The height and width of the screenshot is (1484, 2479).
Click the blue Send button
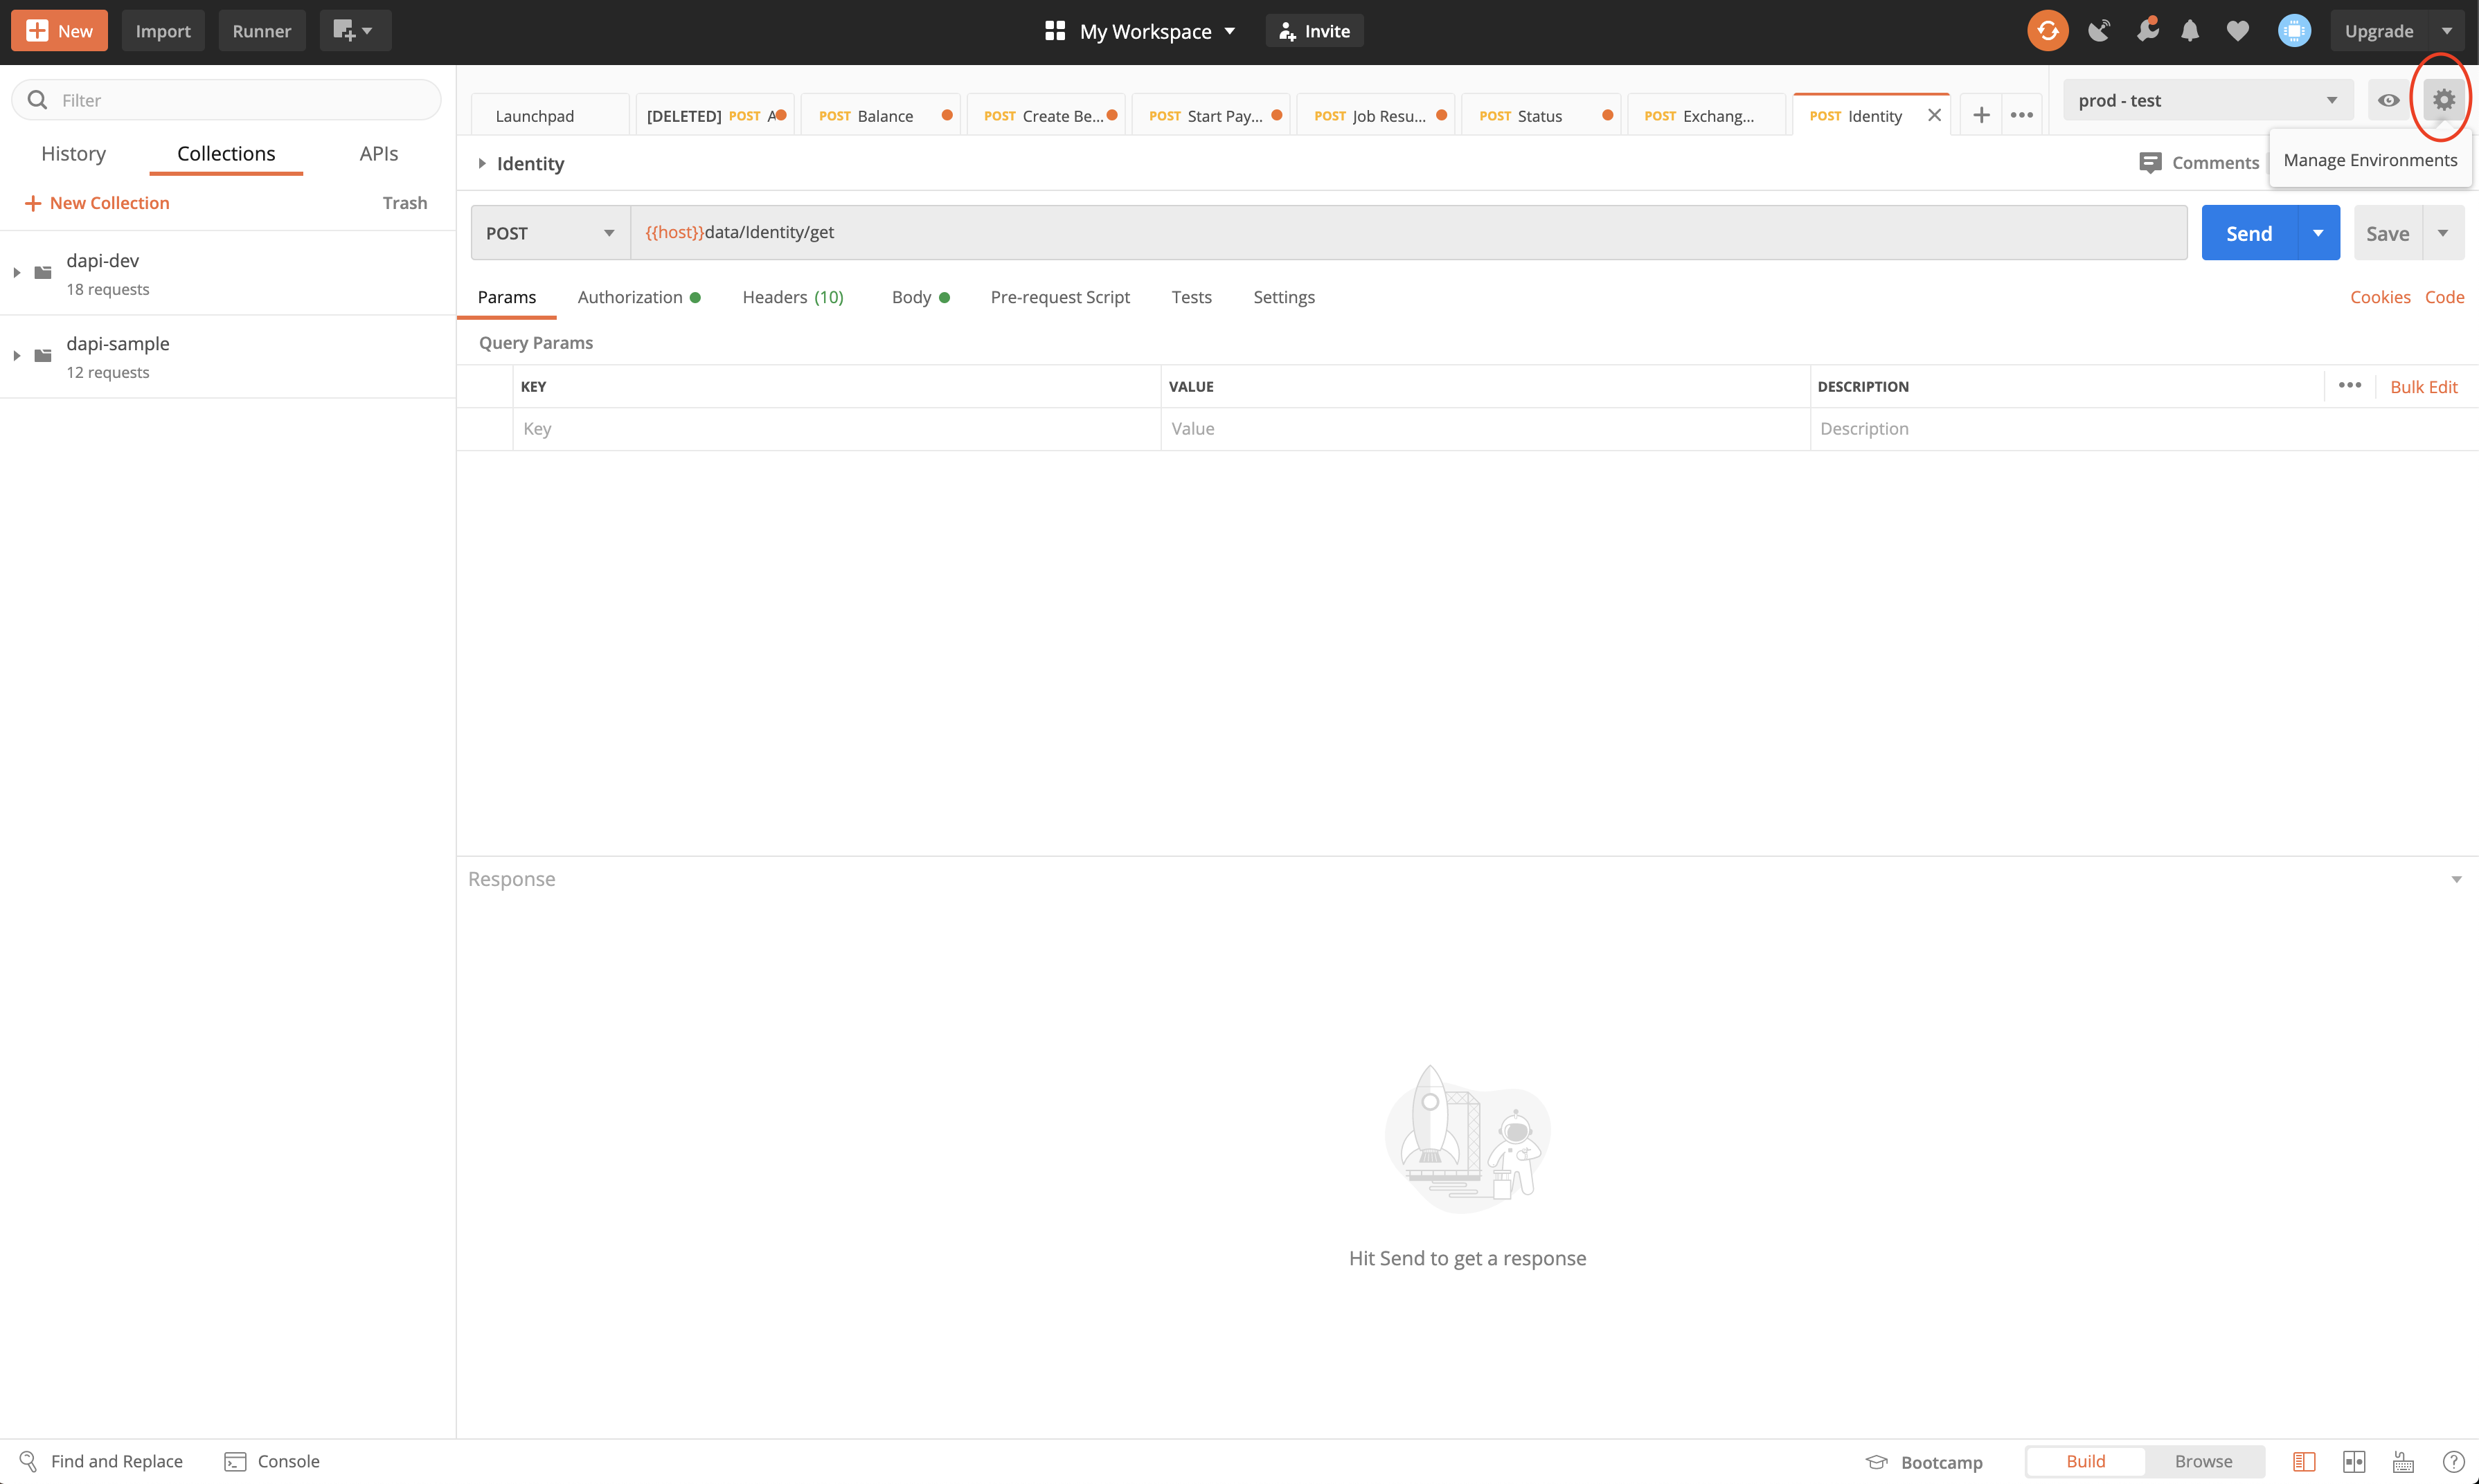[x=2248, y=233]
